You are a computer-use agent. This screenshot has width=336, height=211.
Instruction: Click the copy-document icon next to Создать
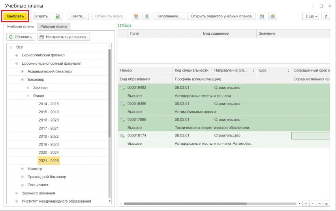pyautogui.click(x=58, y=17)
